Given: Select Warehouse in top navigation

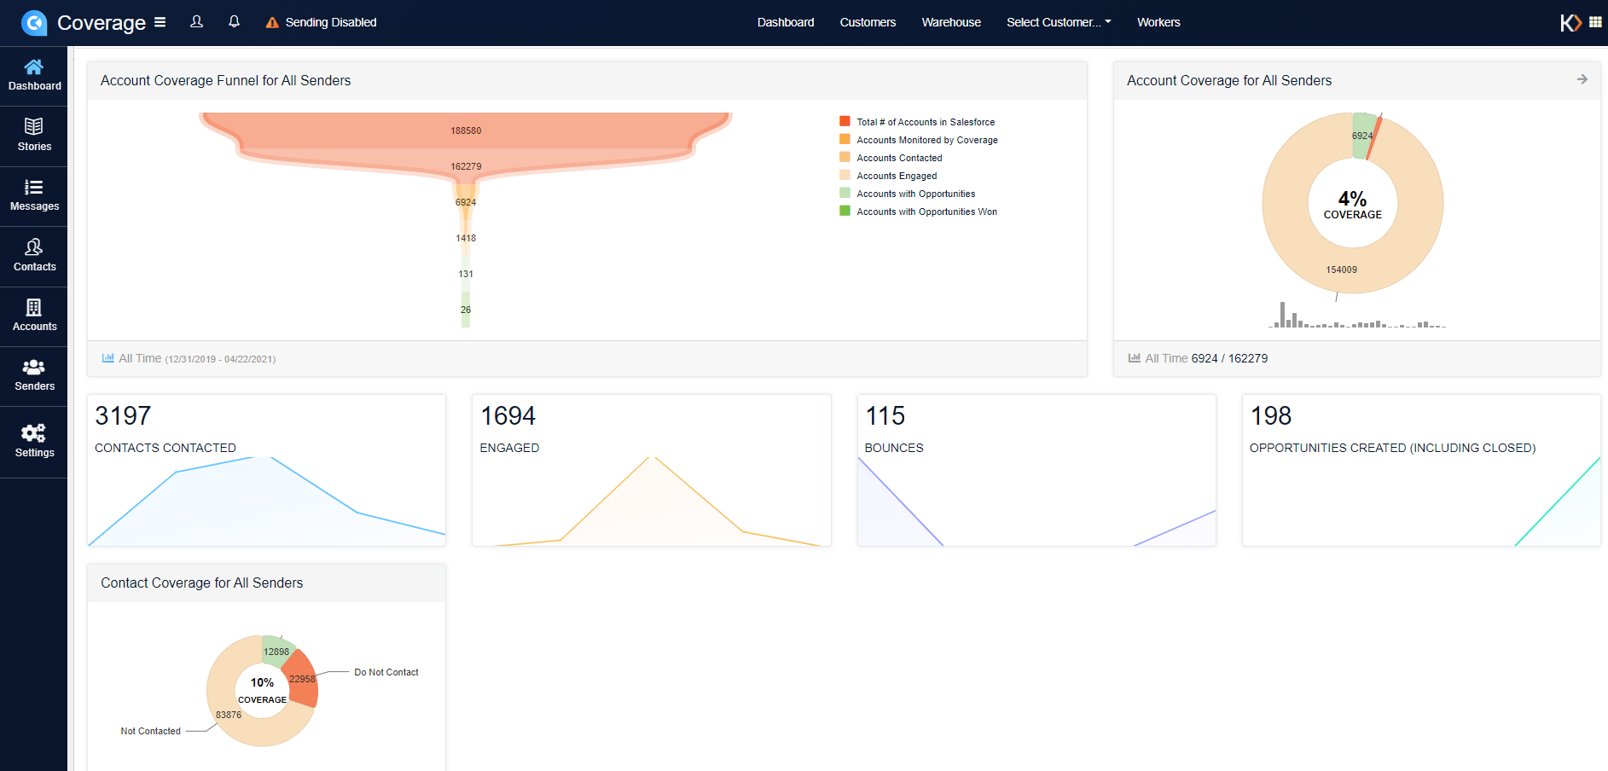Looking at the screenshot, I should click(x=951, y=22).
